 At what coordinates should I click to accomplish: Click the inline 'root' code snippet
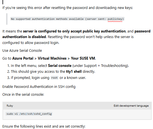pyautogui.click(x=55, y=78)
